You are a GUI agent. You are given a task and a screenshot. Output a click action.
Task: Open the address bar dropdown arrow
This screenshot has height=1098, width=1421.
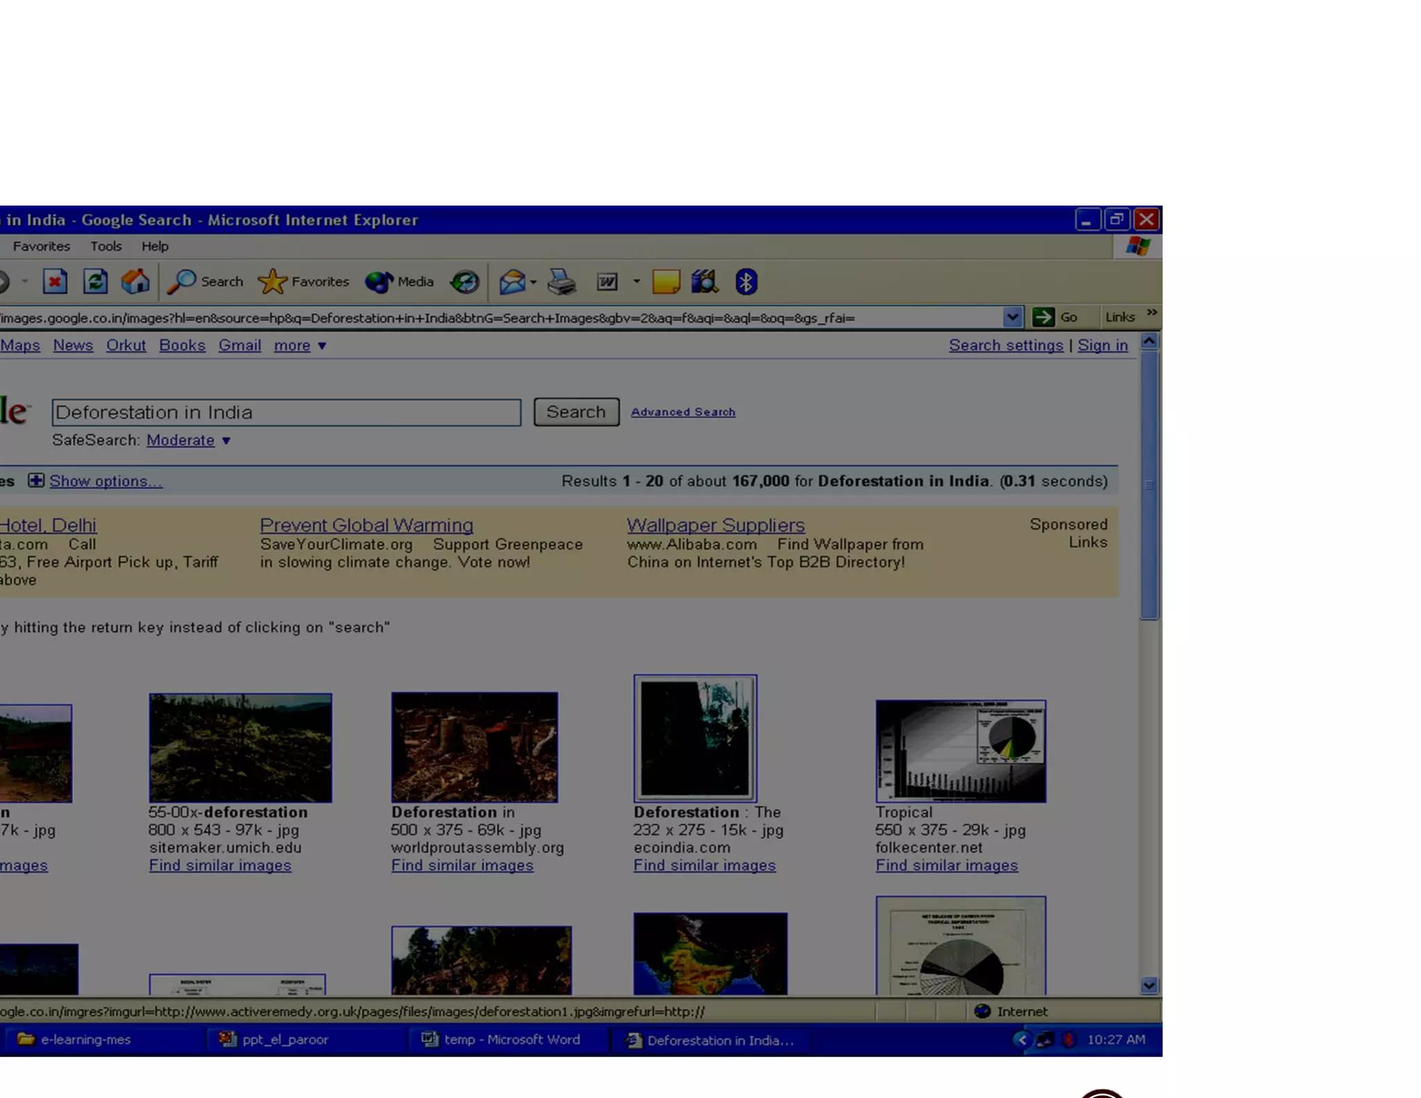[1012, 317]
